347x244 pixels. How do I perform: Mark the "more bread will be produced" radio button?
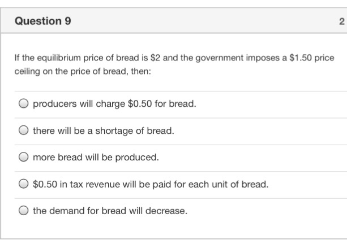coord(23,158)
